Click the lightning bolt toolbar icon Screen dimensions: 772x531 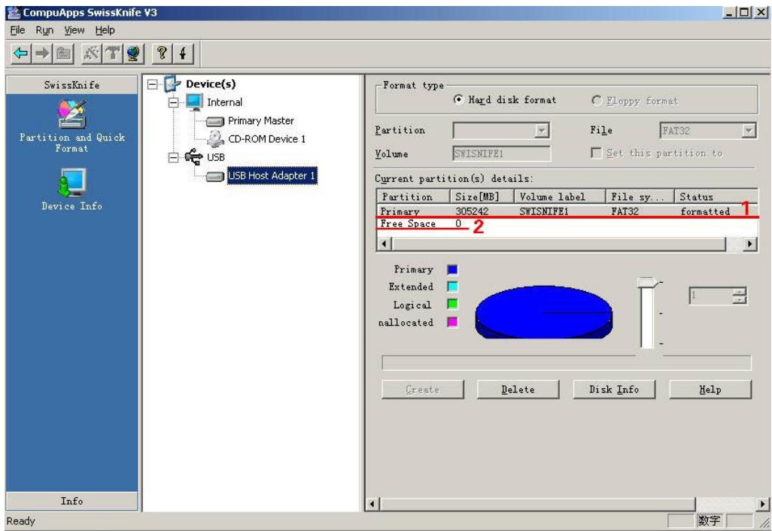tap(183, 53)
